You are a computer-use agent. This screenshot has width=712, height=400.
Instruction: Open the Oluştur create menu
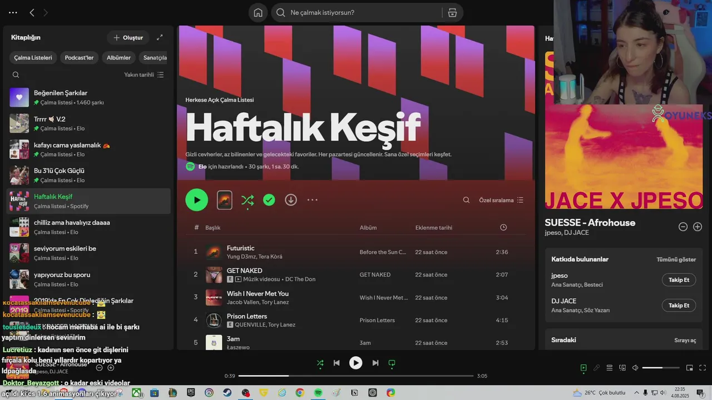(128, 38)
